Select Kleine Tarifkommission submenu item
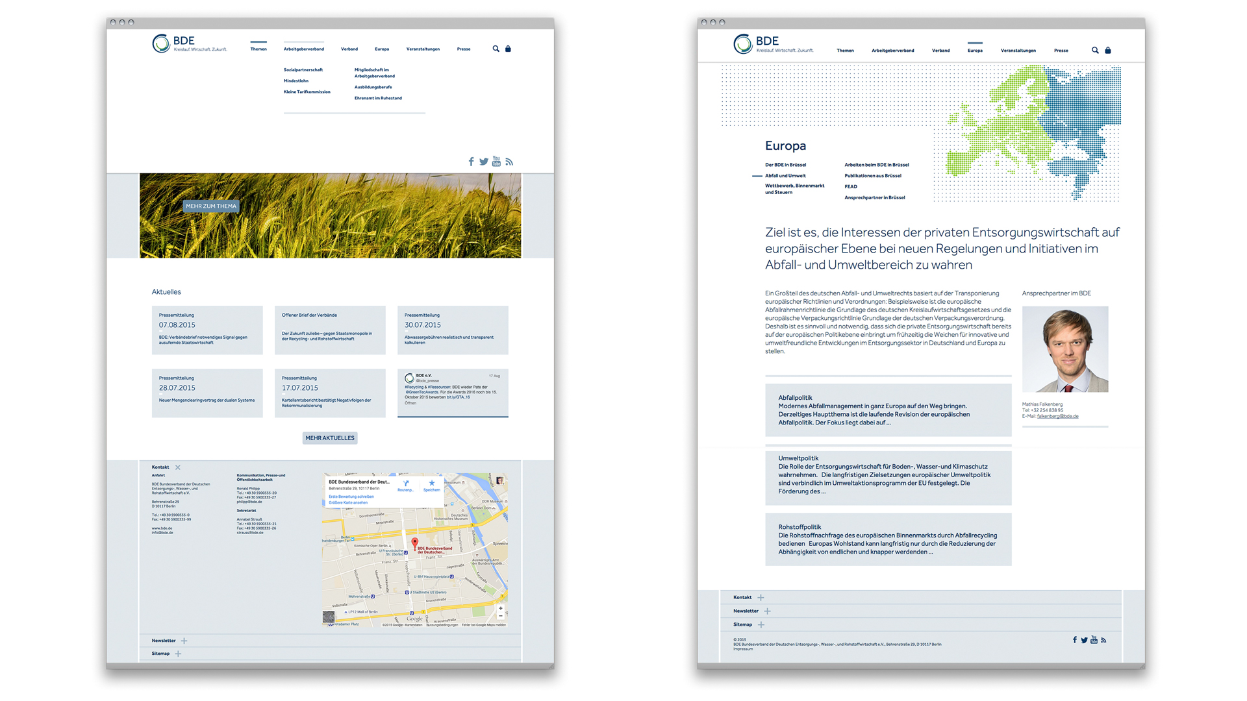 tap(307, 92)
